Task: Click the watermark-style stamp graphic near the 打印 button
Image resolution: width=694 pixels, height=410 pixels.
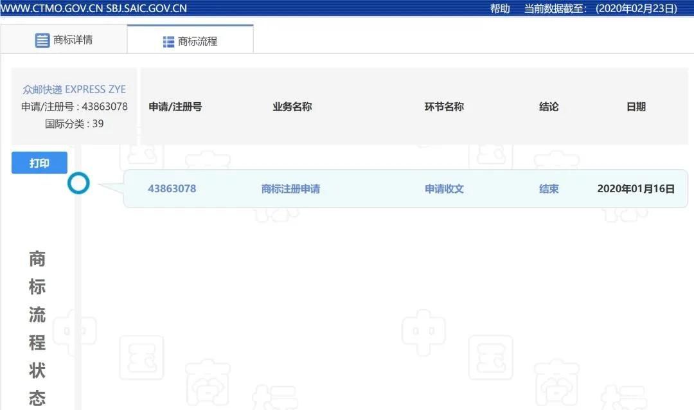Action: [x=141, y=153]
